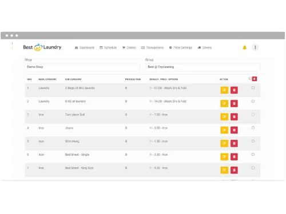
Task: Edit the 2 Bags of 8KG laundry row
Action: (x=224, y=90)
